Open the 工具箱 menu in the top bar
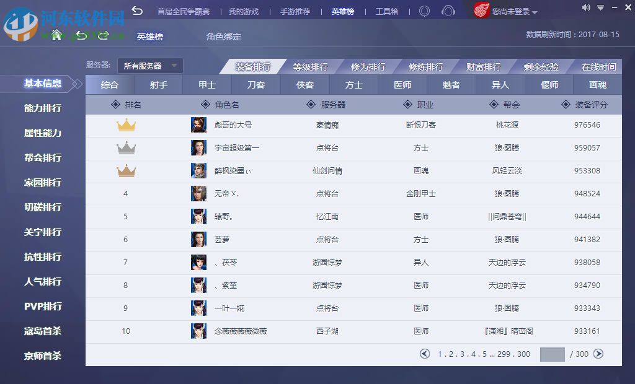This screenshot has width=635, height=384. point(387,11)
